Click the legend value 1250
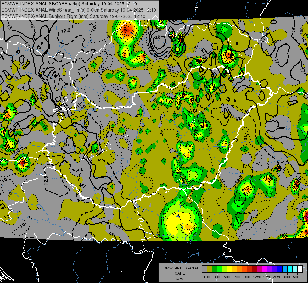308x283 pixels. tap(257, 277)
